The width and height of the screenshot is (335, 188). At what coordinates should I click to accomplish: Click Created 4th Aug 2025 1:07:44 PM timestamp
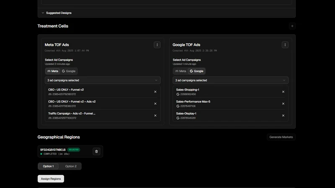pos(67,51)
